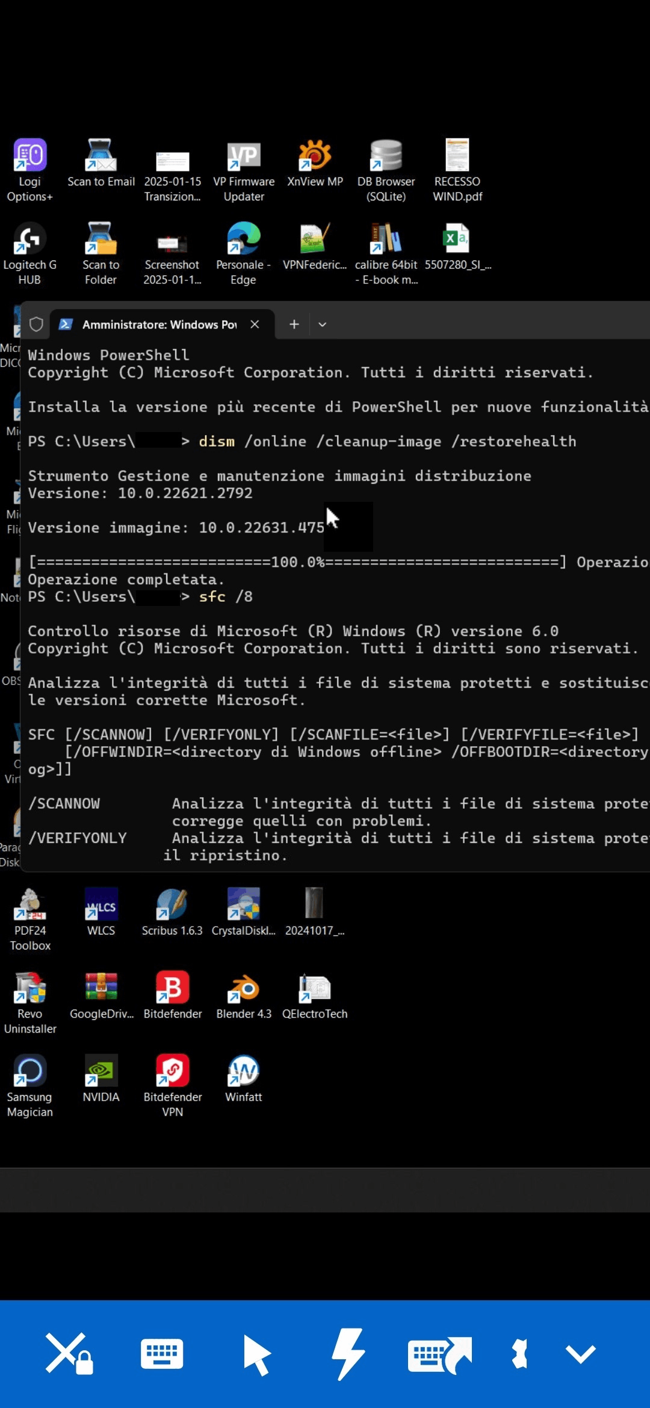The width and height of the screenshot is (650, 1408).
Task: Launch PDF24 Toolbox
Action: pyautogui.click(x=29, y=919)
